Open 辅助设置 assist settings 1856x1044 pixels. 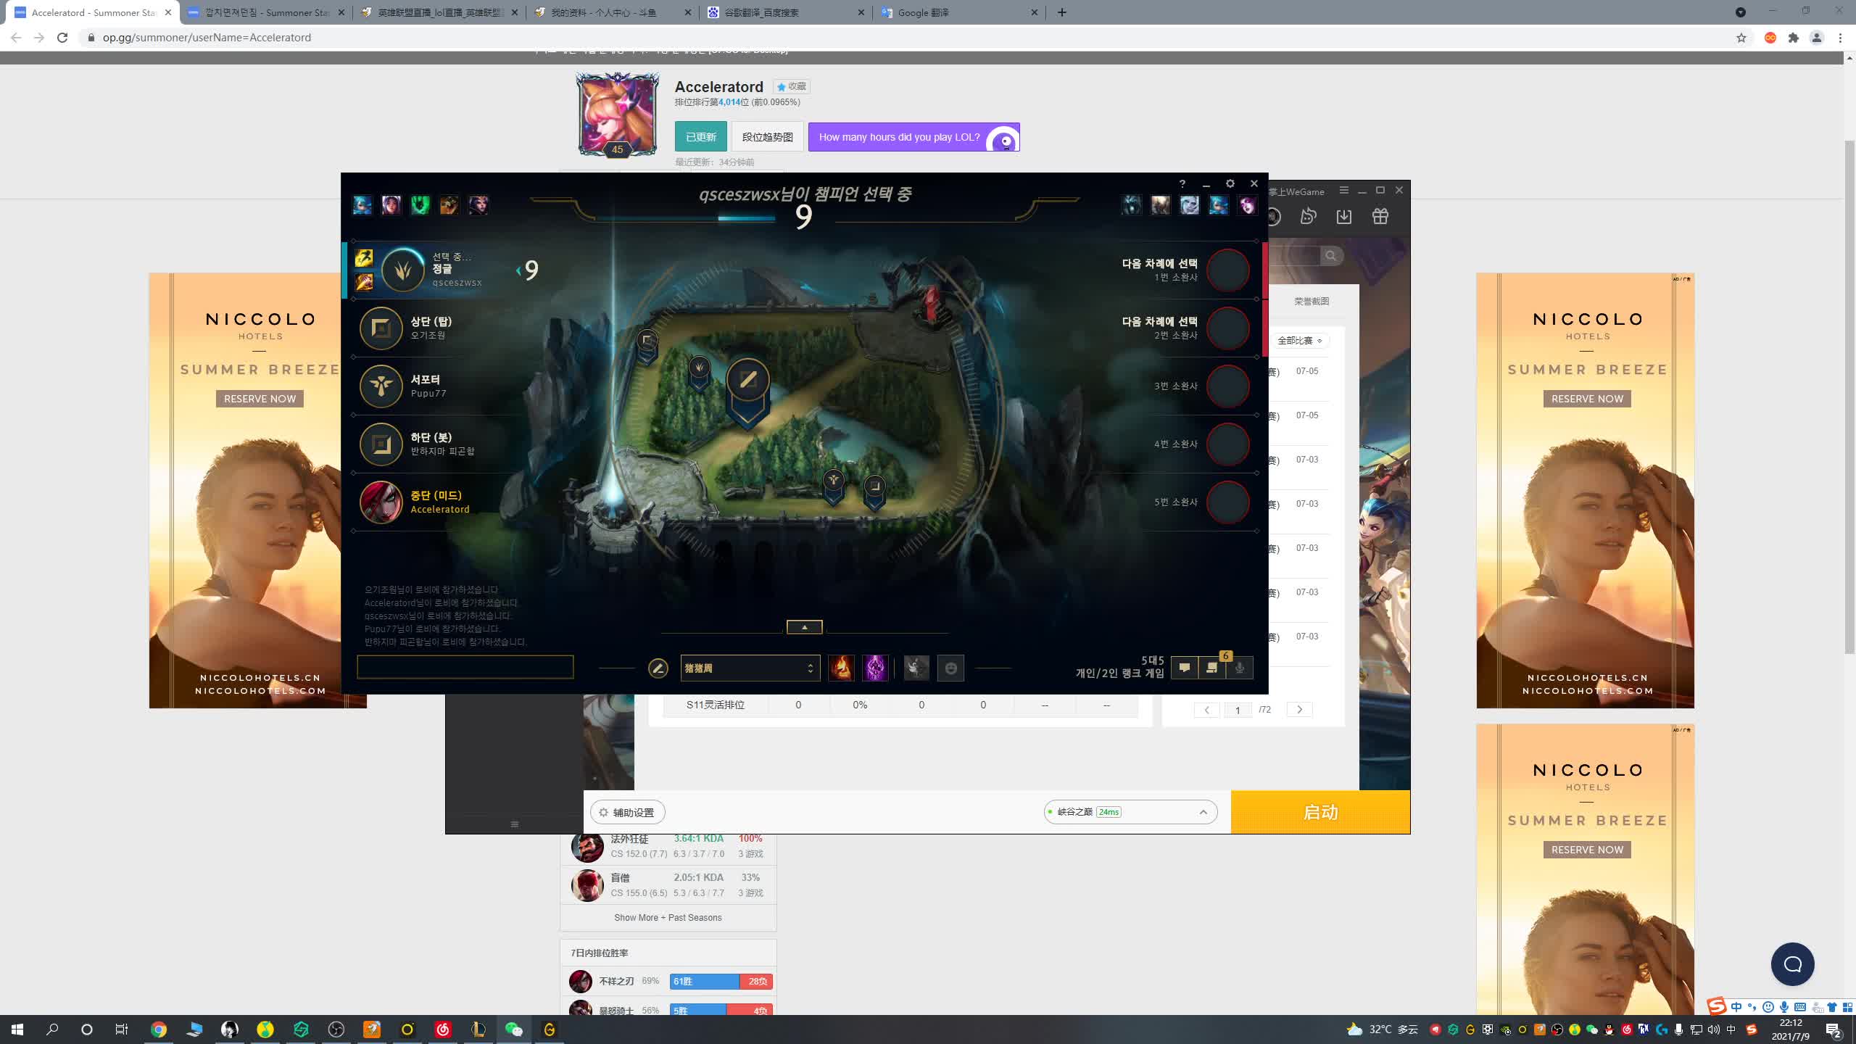point(628,812)
